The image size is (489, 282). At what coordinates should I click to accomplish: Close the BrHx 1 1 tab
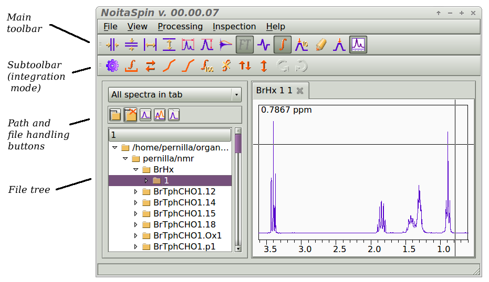[300, 91]
